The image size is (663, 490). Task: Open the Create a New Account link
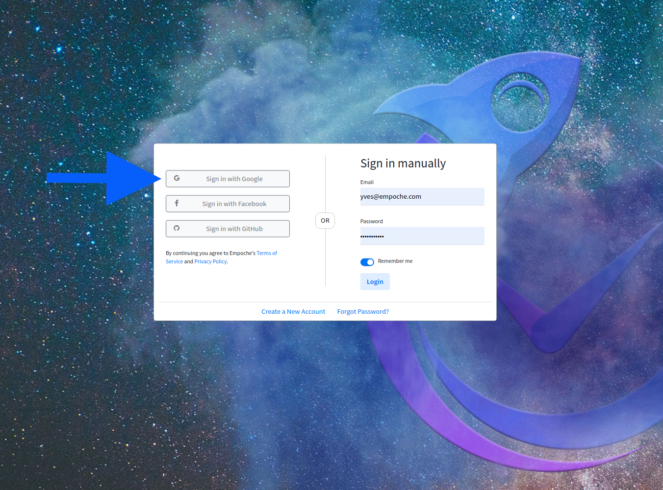tap(293, 311)
